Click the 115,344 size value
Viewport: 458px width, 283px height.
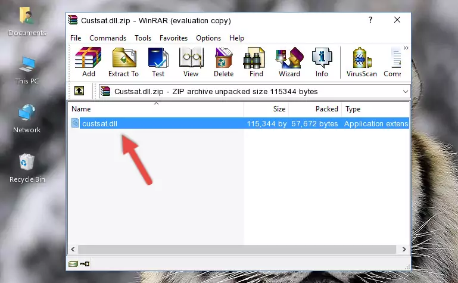coord(267,124)
